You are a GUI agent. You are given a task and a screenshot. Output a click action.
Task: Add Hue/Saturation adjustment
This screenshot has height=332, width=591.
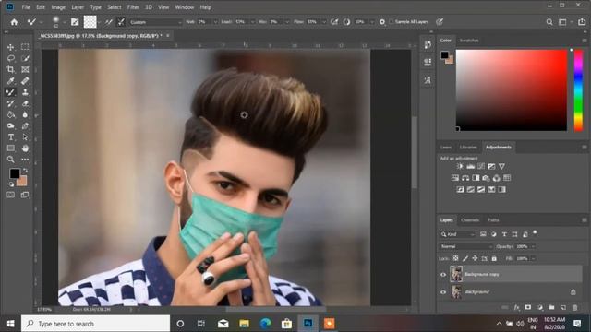(455, 178)
